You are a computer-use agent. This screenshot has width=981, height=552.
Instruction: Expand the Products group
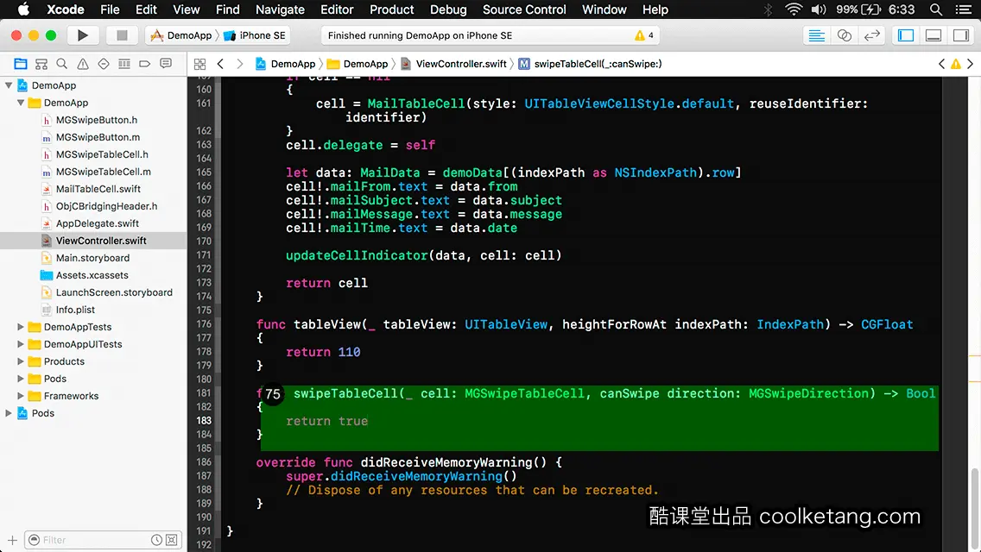pyautogui.click(x=21, y=361)
